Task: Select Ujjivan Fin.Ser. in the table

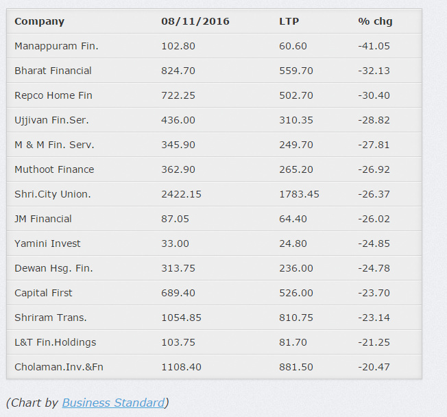Action: [51, 120]
